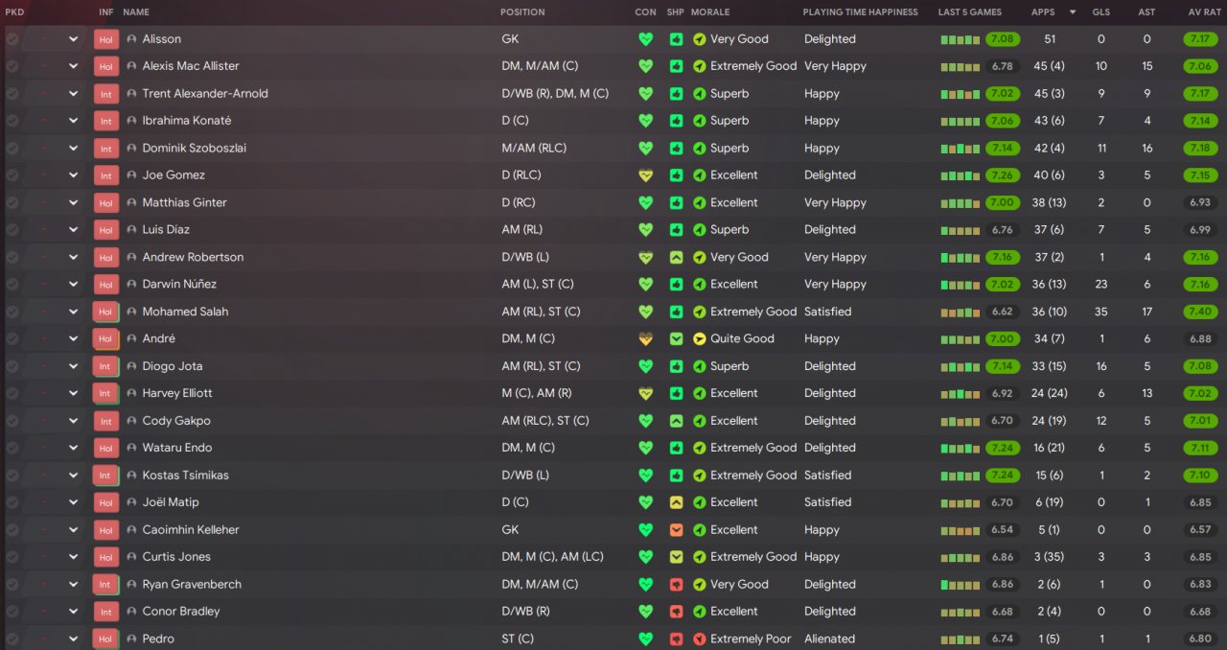Click the person icon beside Mohamed Salah
The image size is (1227, 650).
131,312
